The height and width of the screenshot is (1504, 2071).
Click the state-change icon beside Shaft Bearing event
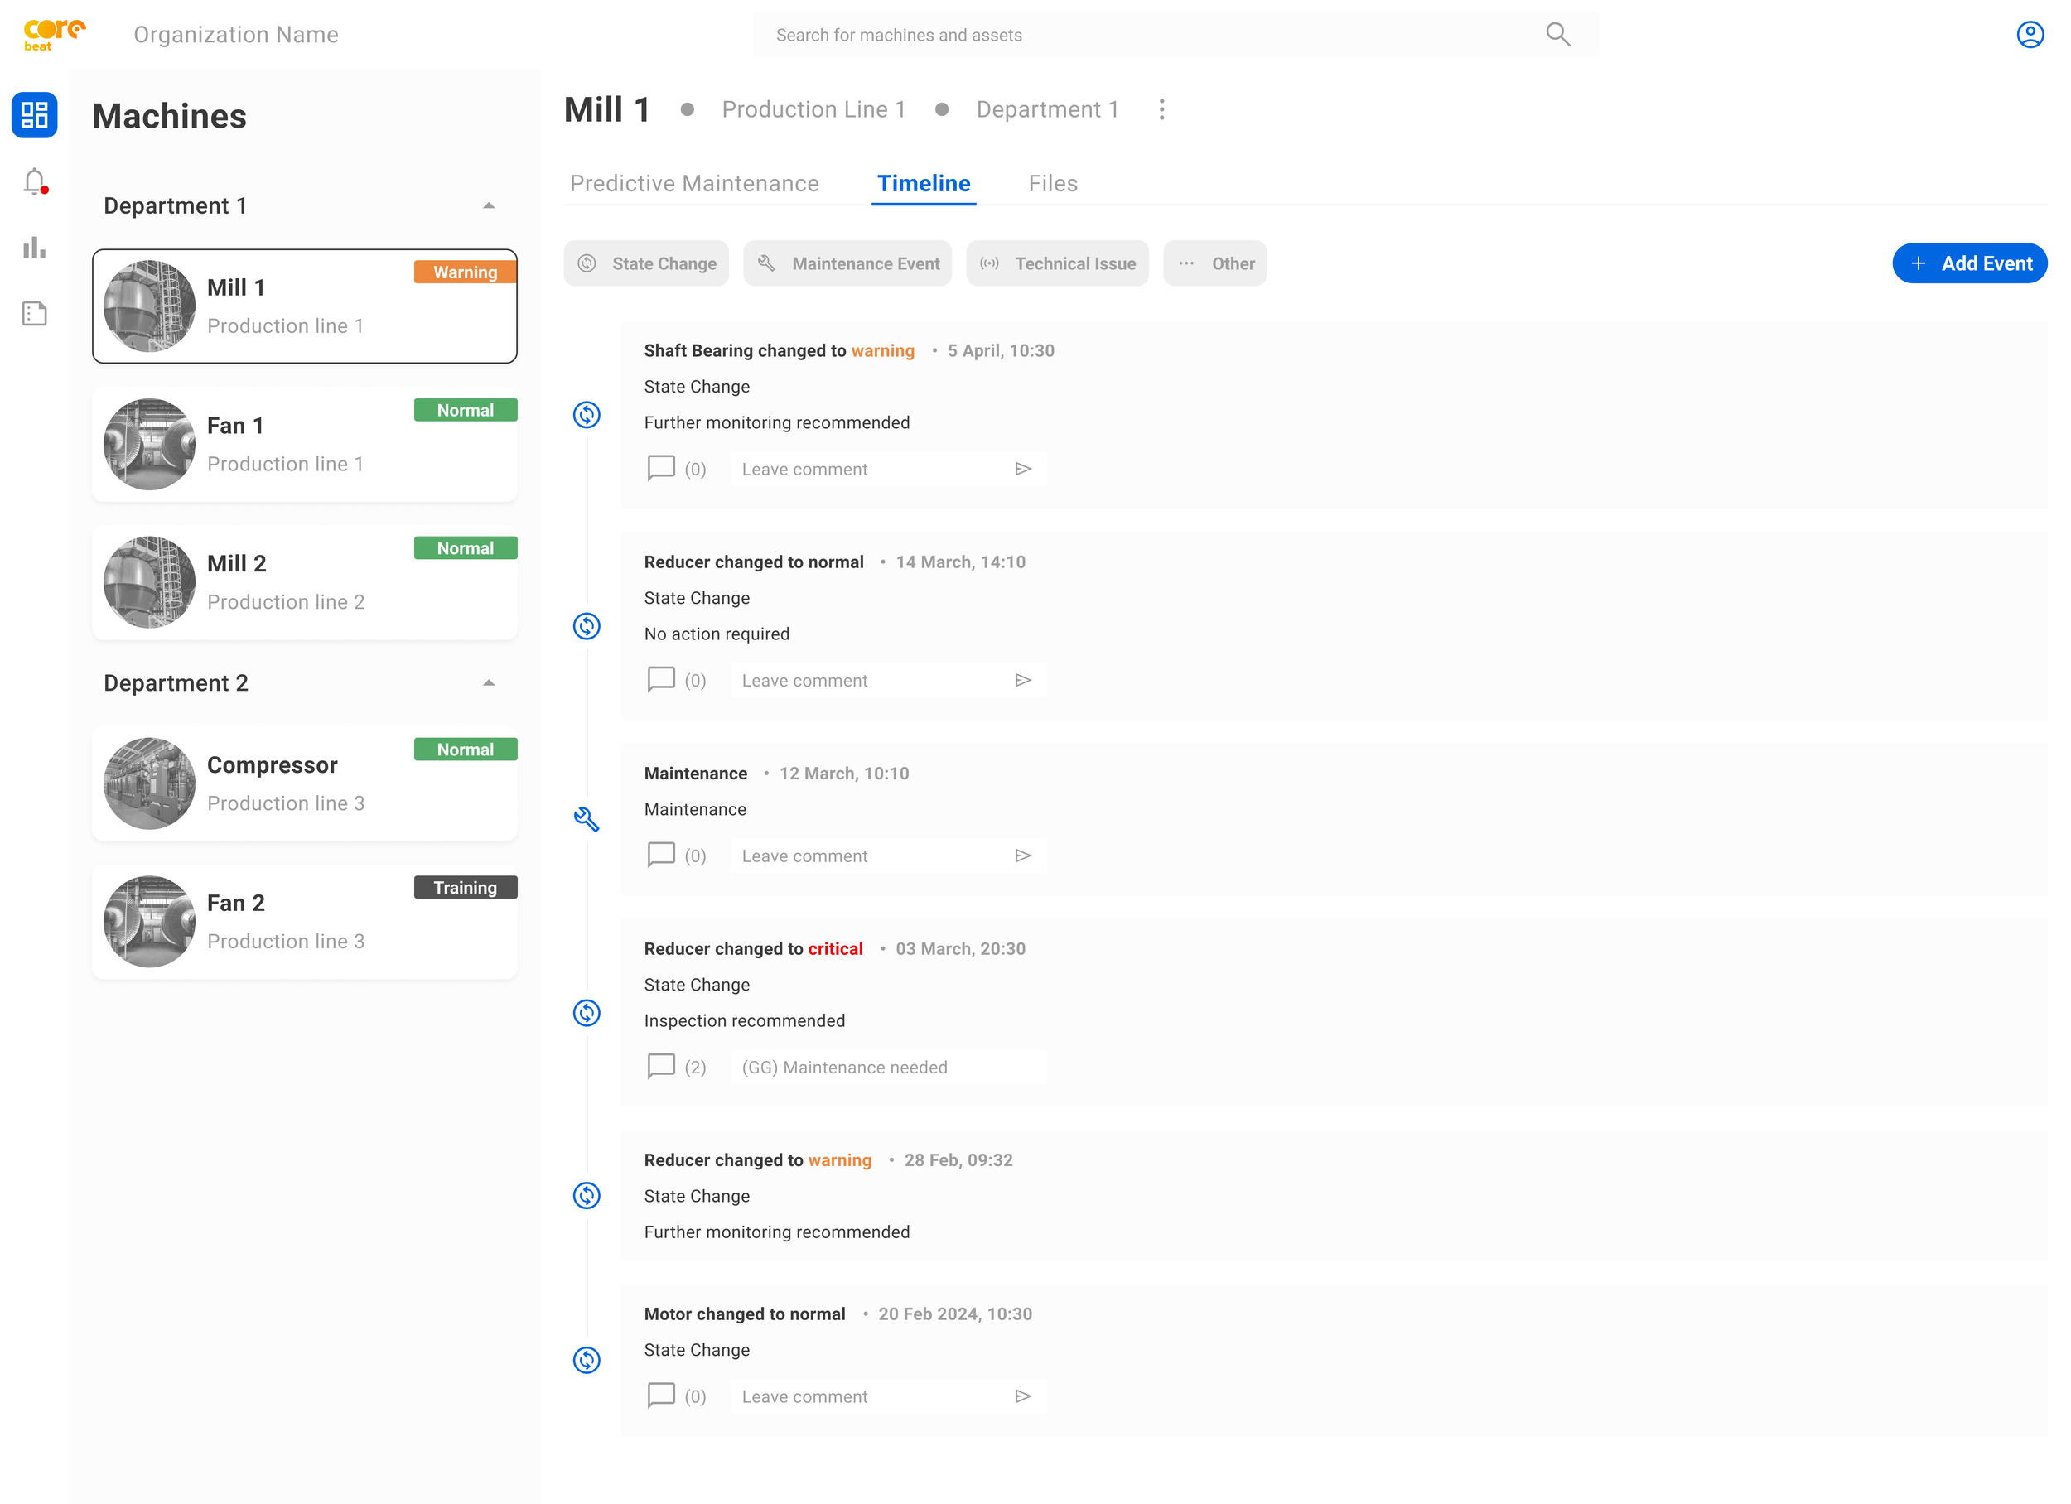(x=587, y=415)
